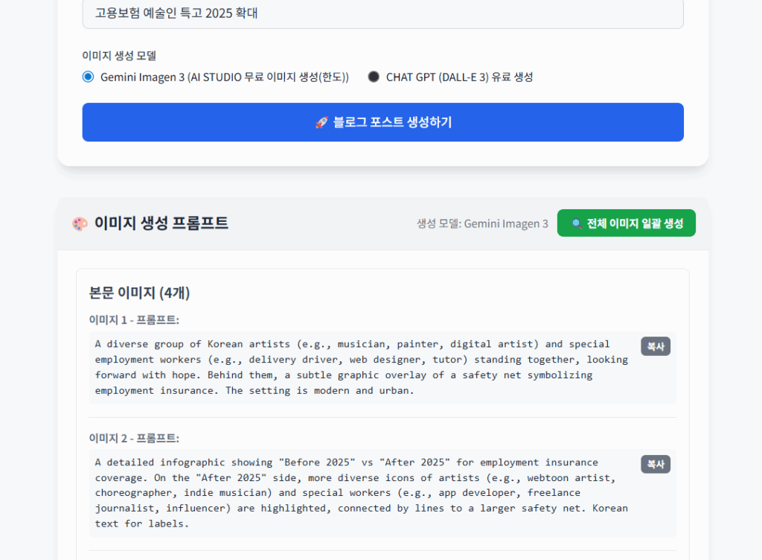
Task: Click the 생성 모델: Gemini Imagen 3 text
Action: click(x=482, y=223)
